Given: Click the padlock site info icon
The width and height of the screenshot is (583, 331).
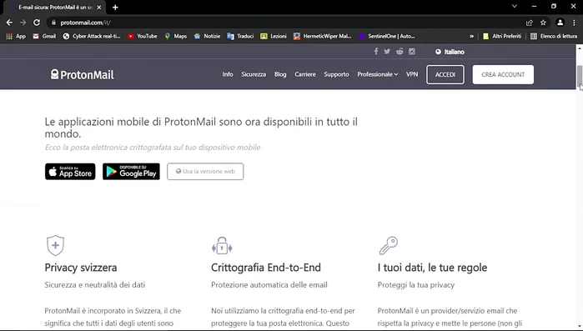Looking at the screenshot, I should (x=53, y=23).
